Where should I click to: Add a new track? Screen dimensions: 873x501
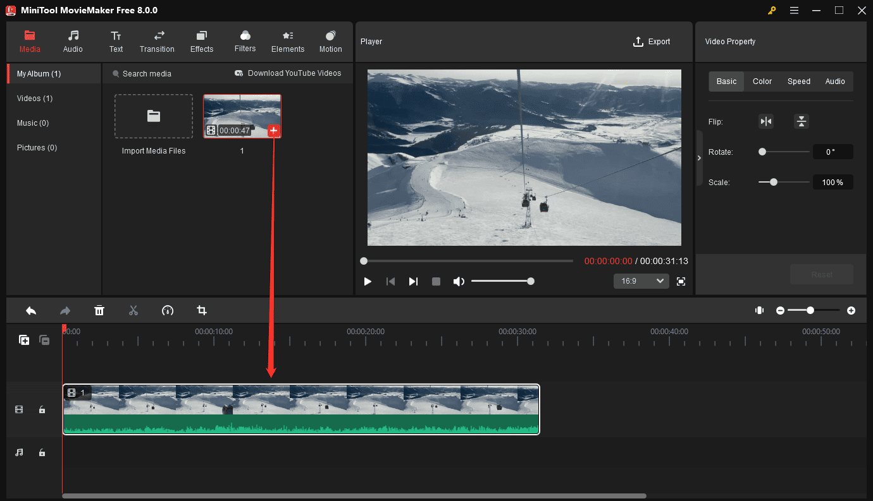coord(24,340)
